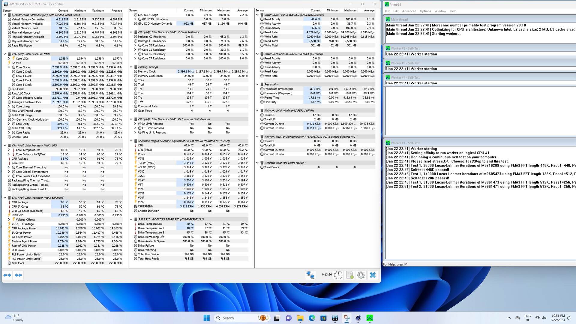This screenshot has height=324, width=576.
Task: Close the sensors panel with the blue X icon
Action: tap(373, 275)
